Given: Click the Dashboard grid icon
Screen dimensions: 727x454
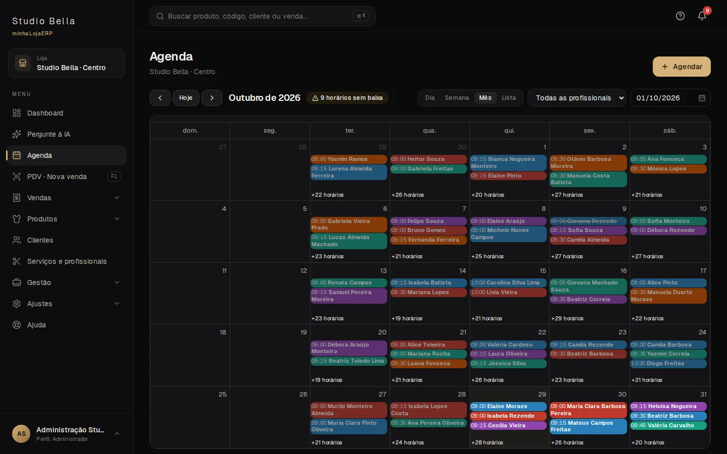Looking at the screenshot, I should 17,113.
